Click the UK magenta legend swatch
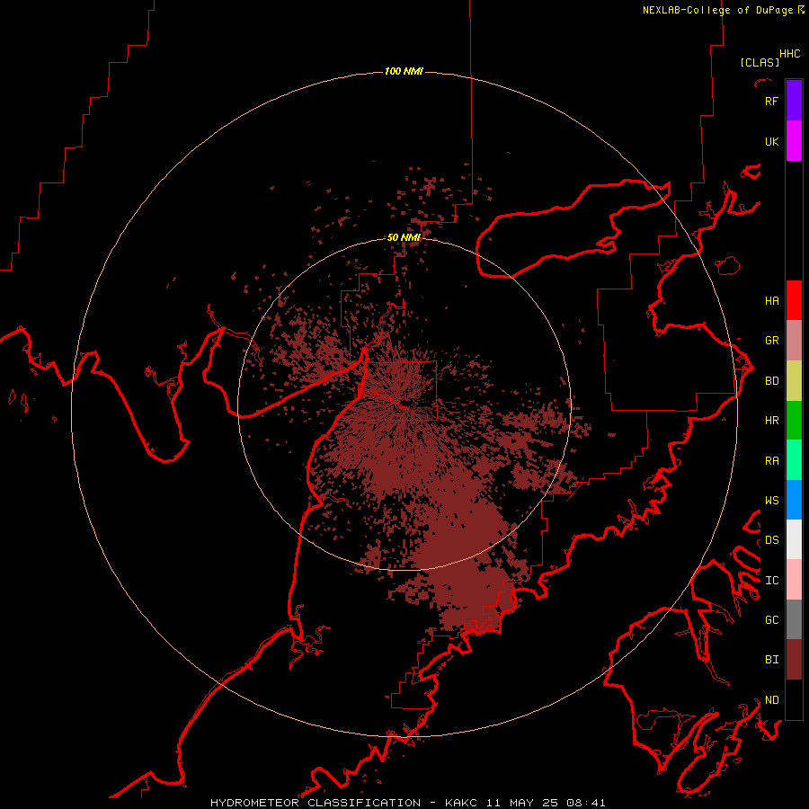 click(794, 140)
